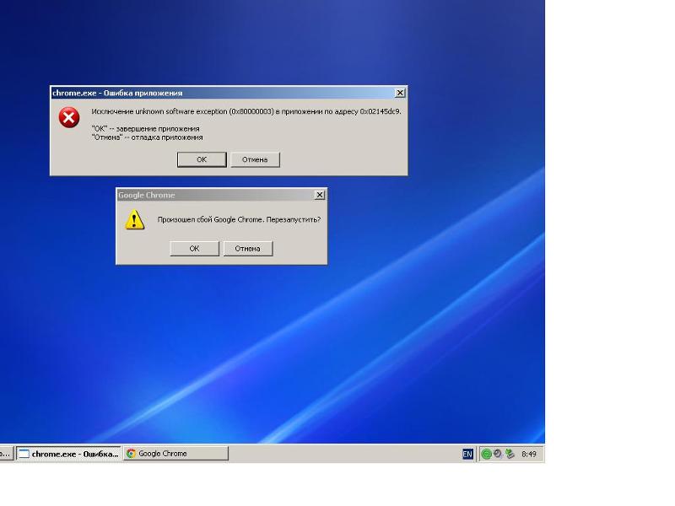
Task: Select the Google Chrome taskbar item
Action: pyautogui.click(x=175, y=454)
